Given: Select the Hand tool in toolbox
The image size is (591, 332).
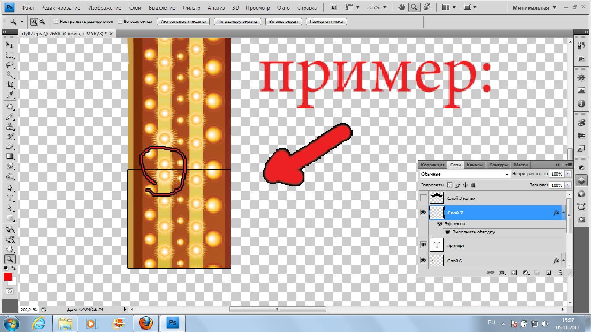Looking at the screenshot, I should pos(10,249).
